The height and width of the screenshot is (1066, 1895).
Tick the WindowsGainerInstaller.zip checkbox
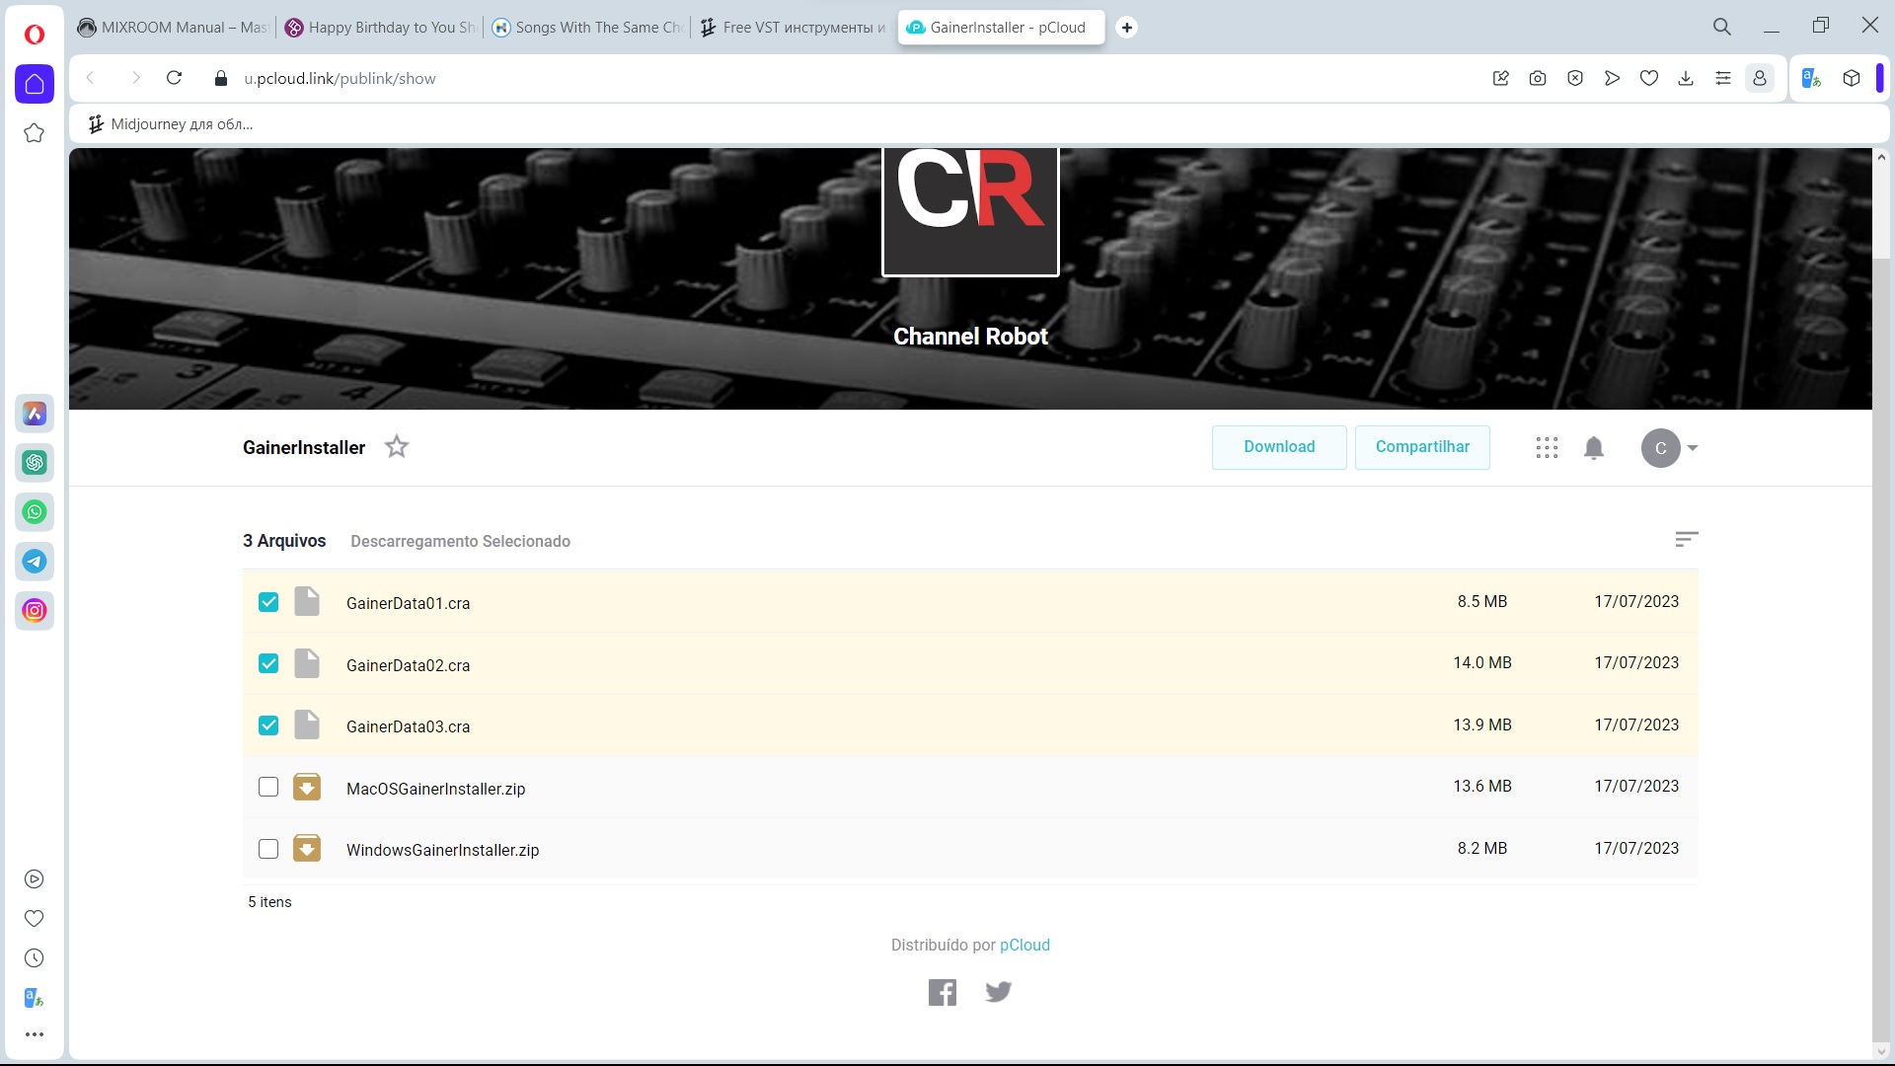pyautogui.click(x=268, y=849)
